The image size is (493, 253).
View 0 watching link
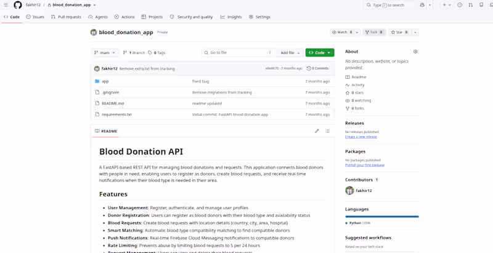[x=358, y=101]
